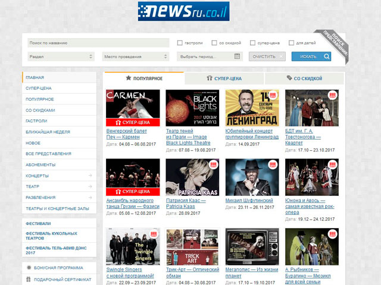Click the Black Lights Theatre poster

[x=192, y=108]
